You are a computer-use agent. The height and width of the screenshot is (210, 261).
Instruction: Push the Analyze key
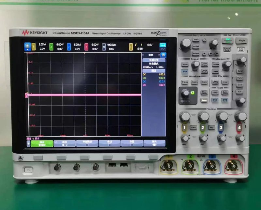point(185,82)
